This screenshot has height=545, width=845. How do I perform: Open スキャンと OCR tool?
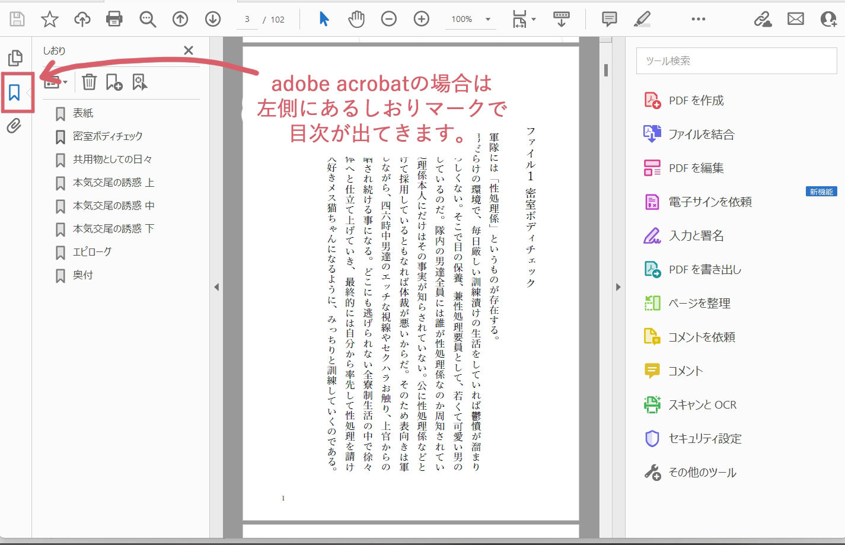[702, 405]
